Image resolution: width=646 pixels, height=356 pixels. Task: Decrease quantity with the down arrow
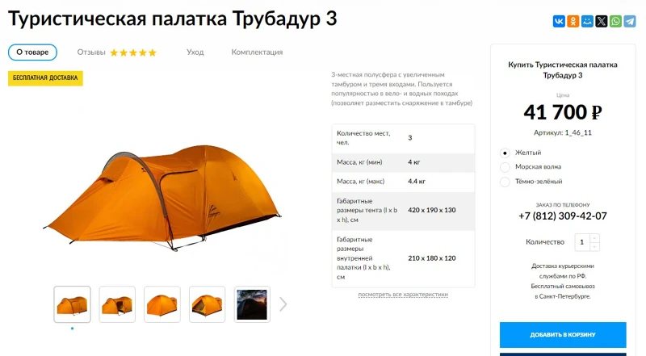coord(594,246)
